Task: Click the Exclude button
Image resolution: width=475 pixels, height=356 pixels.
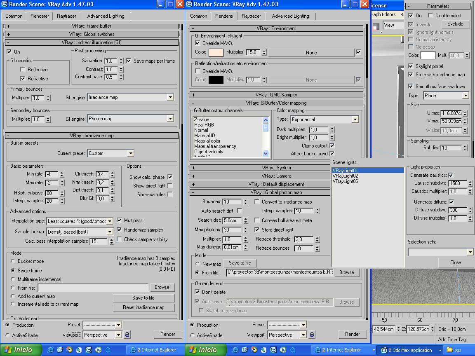Action: [x=455, y=24]
